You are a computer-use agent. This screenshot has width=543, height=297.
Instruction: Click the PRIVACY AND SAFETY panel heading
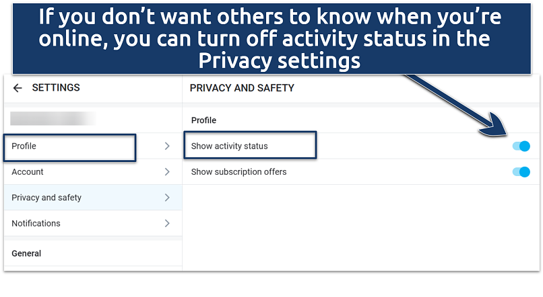[x=242, y=88]
